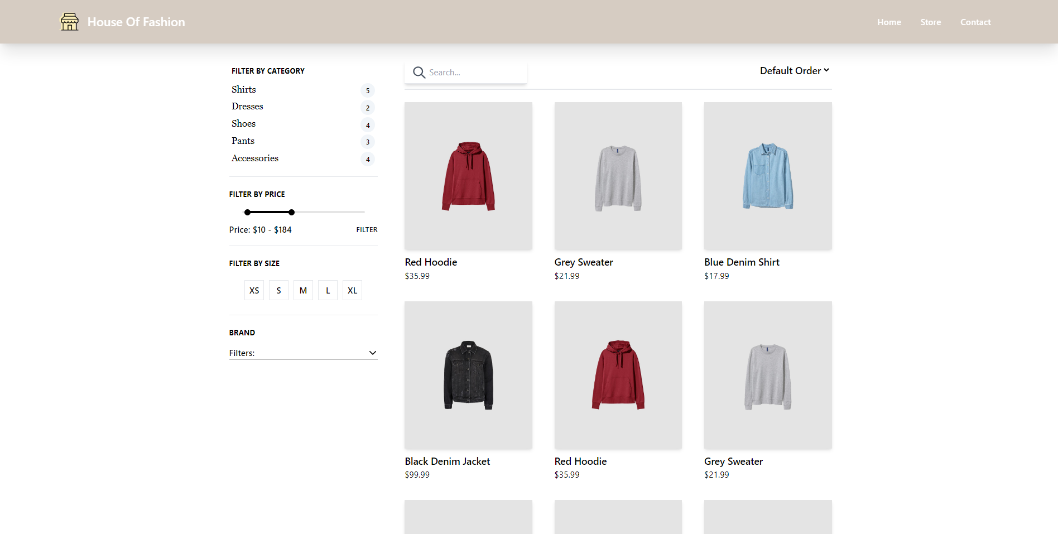Go to the Home menu item

coord(889,22)
